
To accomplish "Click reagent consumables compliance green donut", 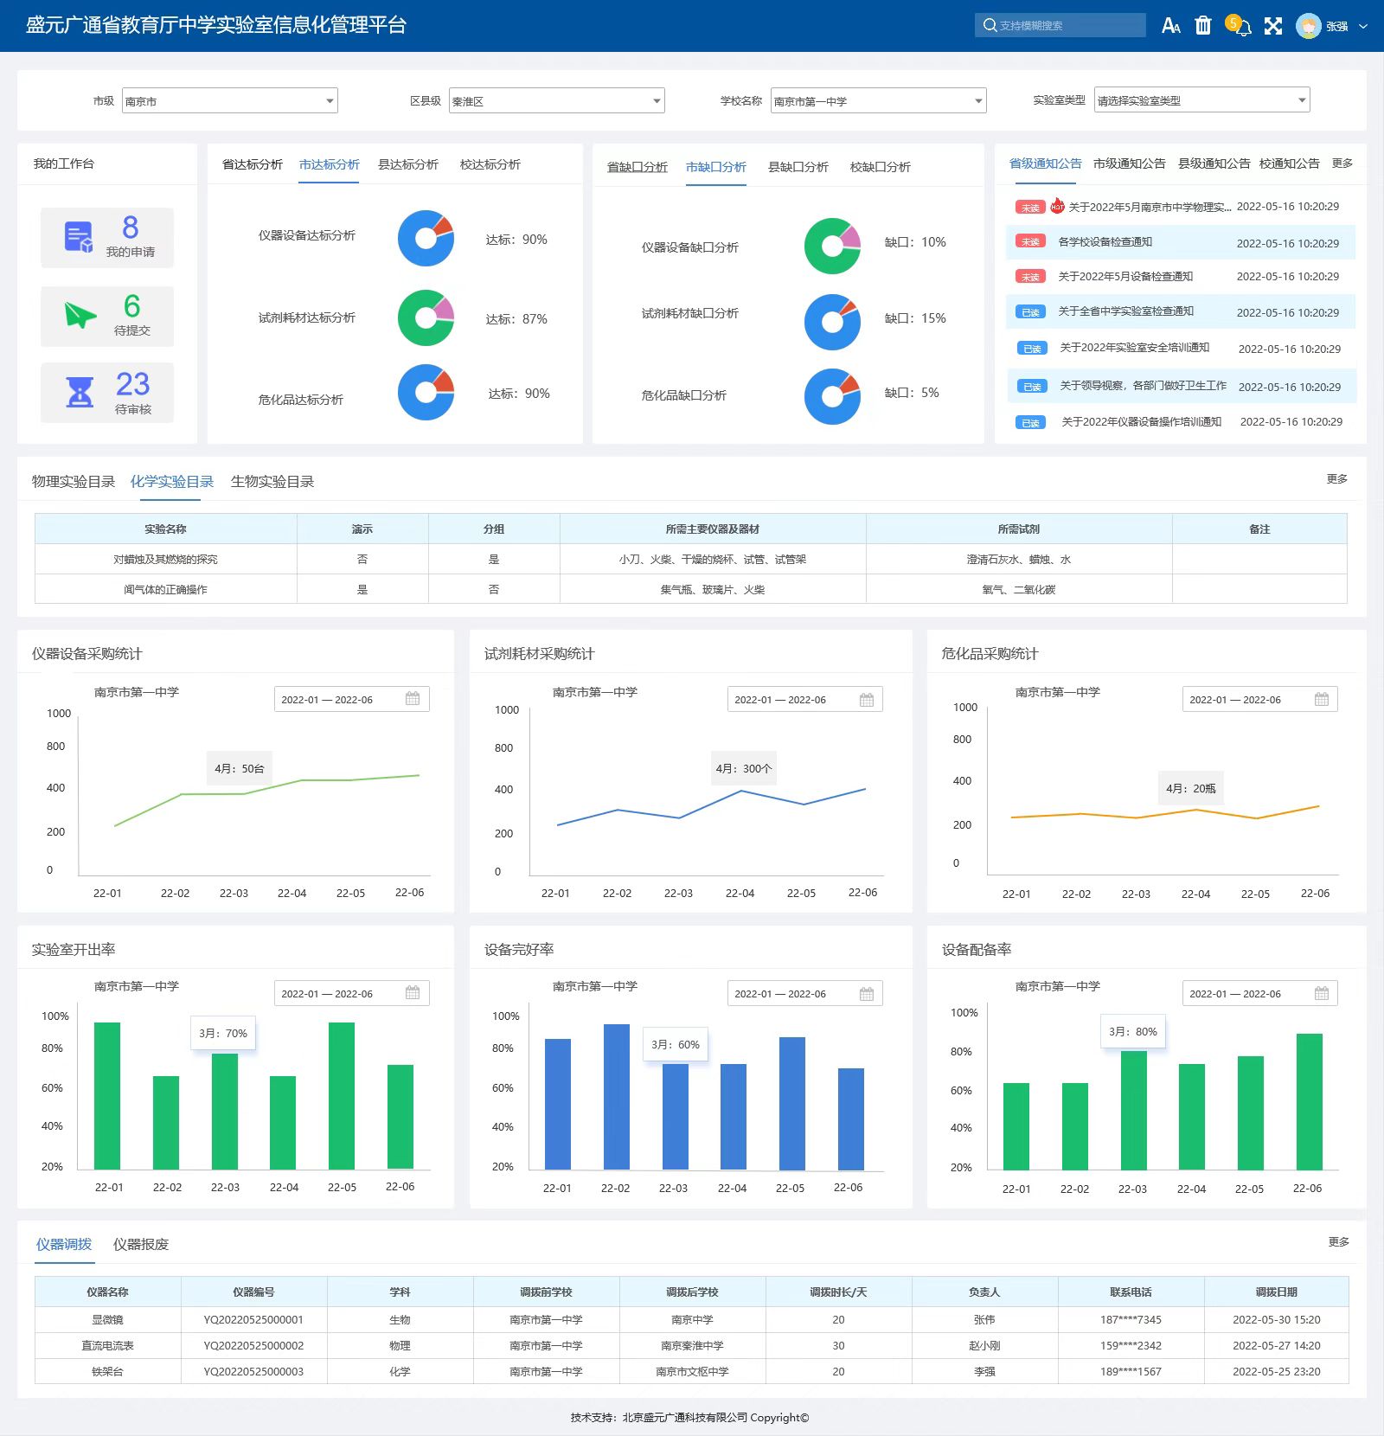I will [x=426, y=317].
